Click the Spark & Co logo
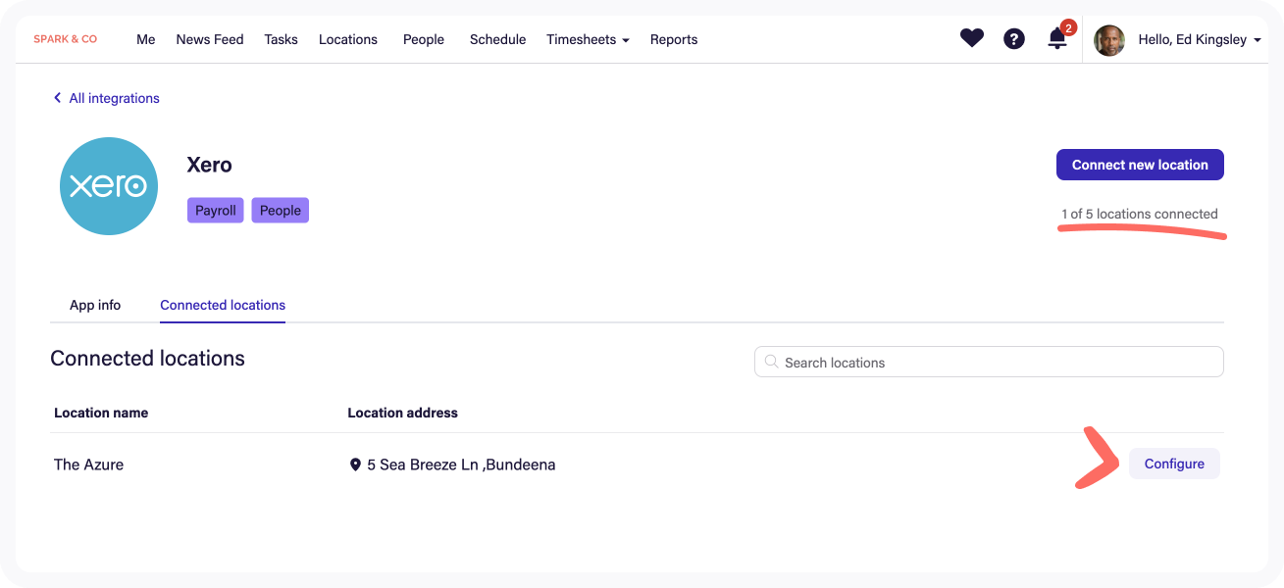The image size is (1284, 588). coord(66,39)
